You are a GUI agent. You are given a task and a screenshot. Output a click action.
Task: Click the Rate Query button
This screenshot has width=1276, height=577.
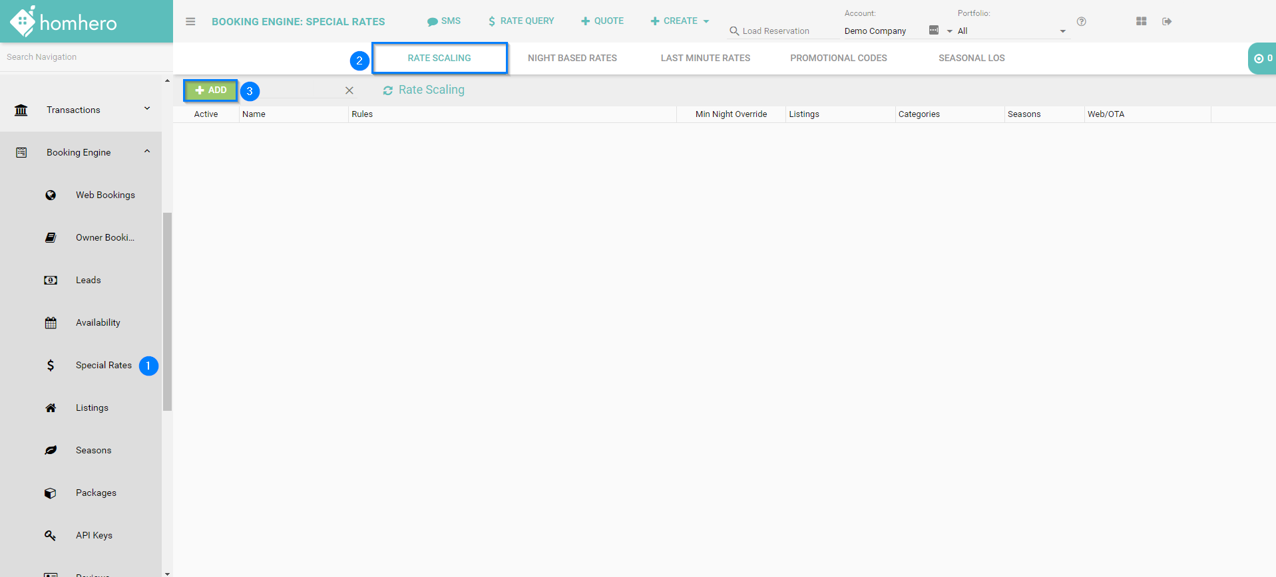pos(521,21)
